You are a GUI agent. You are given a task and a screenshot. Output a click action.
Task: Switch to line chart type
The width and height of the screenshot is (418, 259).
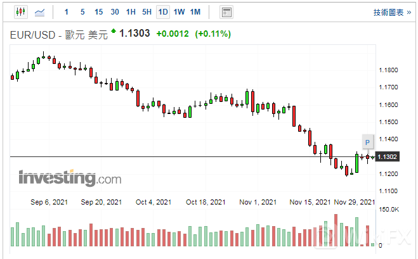click(x=39, y=12)
